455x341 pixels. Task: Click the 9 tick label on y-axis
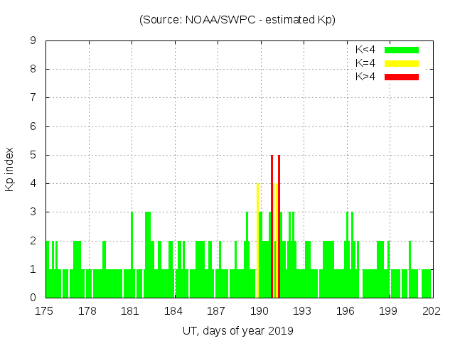33,41
